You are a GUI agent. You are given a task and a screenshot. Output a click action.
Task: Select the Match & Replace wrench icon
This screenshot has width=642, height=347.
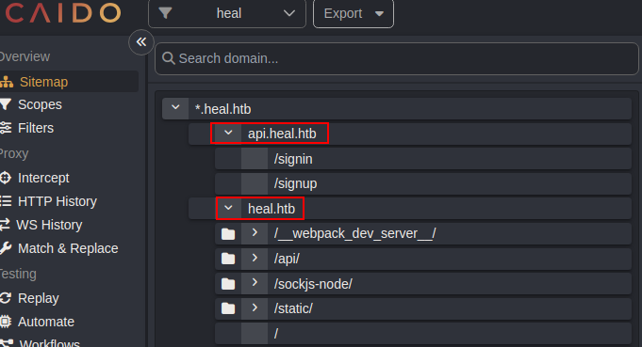click(6, 248)
